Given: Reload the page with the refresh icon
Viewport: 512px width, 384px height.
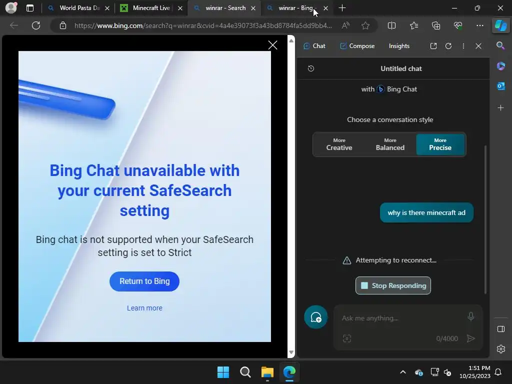Looking at the screenshot, I should pos(36,25).
